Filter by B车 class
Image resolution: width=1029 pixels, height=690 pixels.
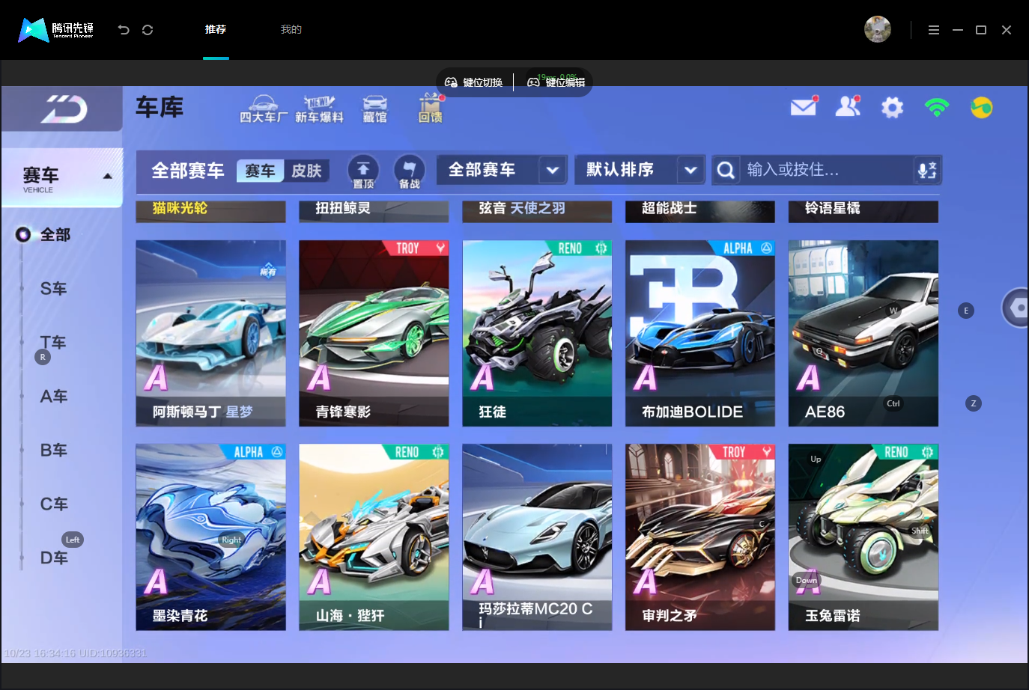[x=53, y=450]
